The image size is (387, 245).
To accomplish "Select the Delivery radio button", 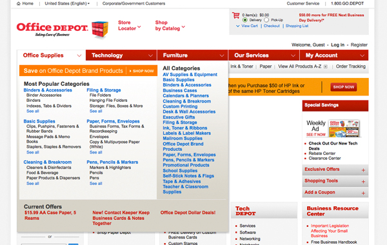I will click(245, 20).
